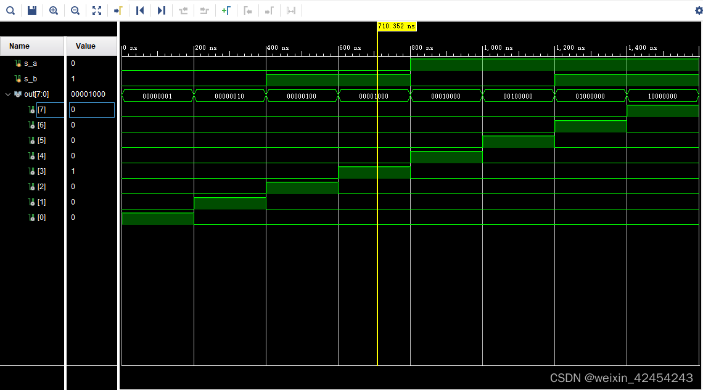This screenshot has width=703, height=390.
Task: Select signal s_a in the Name column
Action: coord(30,63)
